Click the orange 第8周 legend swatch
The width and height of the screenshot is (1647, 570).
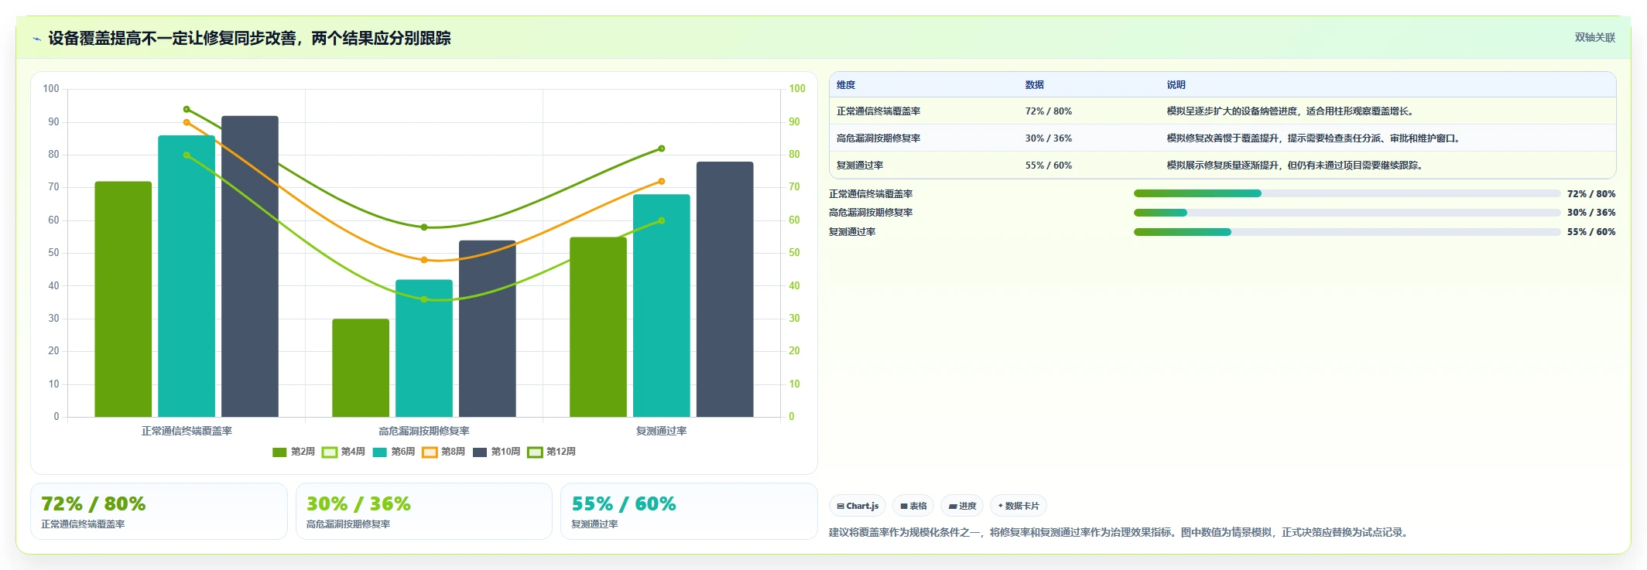[x=430, y=452]
